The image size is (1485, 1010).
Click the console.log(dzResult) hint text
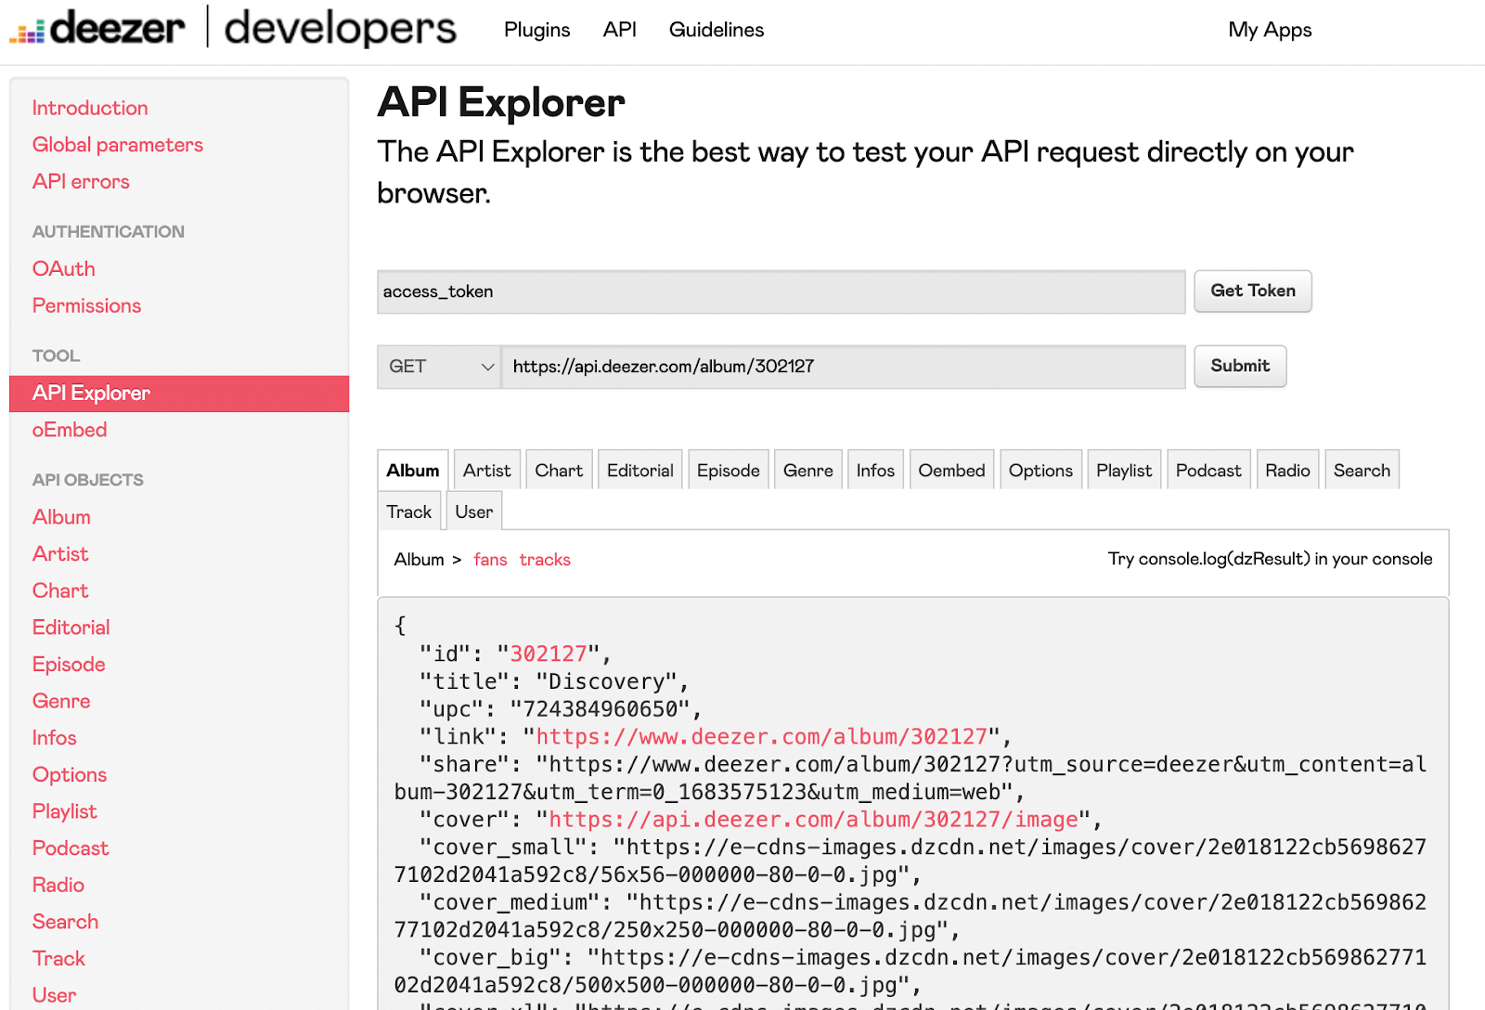point(1270,559)
